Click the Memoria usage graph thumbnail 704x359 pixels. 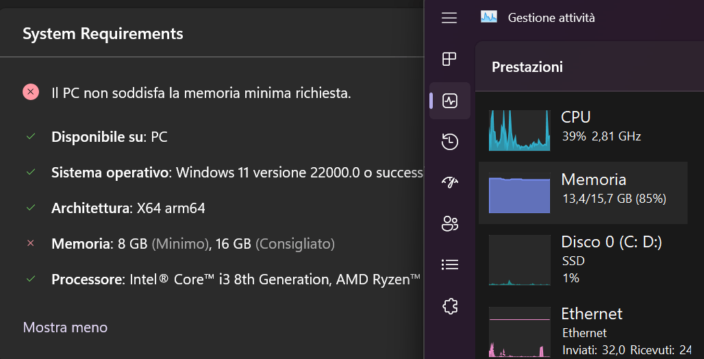[x=520, y=193]
